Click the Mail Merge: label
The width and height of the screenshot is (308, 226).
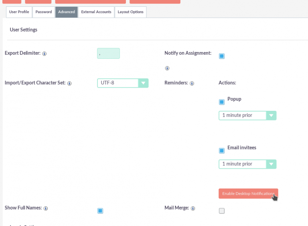tap(177, 208)
